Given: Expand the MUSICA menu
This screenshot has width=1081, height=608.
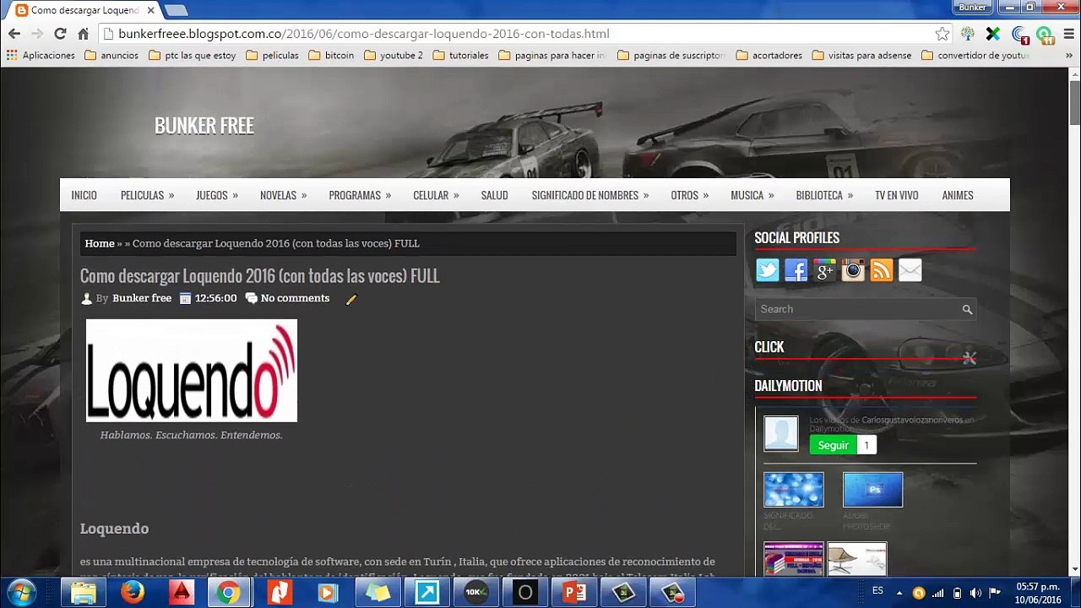Looking at the screenshot, I should coord(752,195).
